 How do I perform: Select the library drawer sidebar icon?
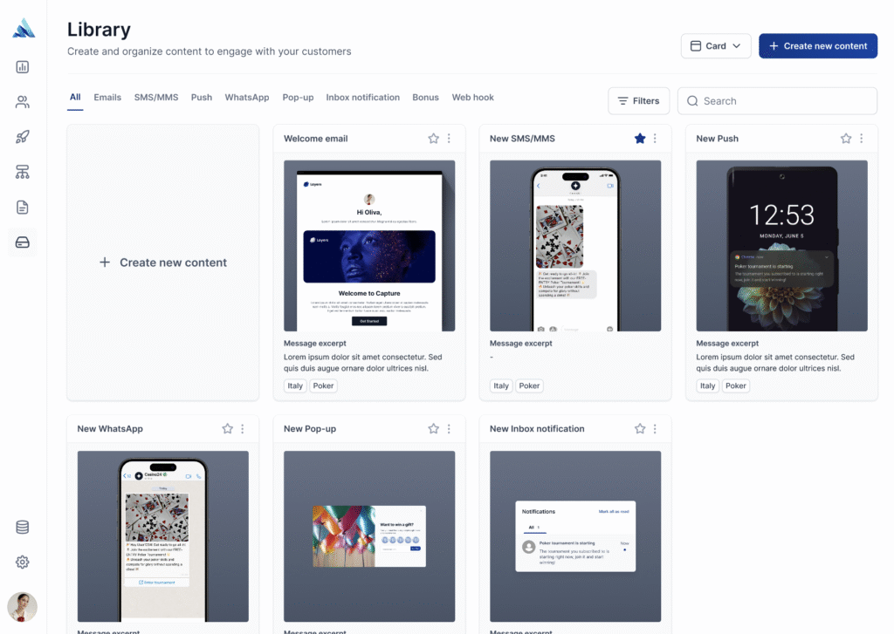point(22,242)
